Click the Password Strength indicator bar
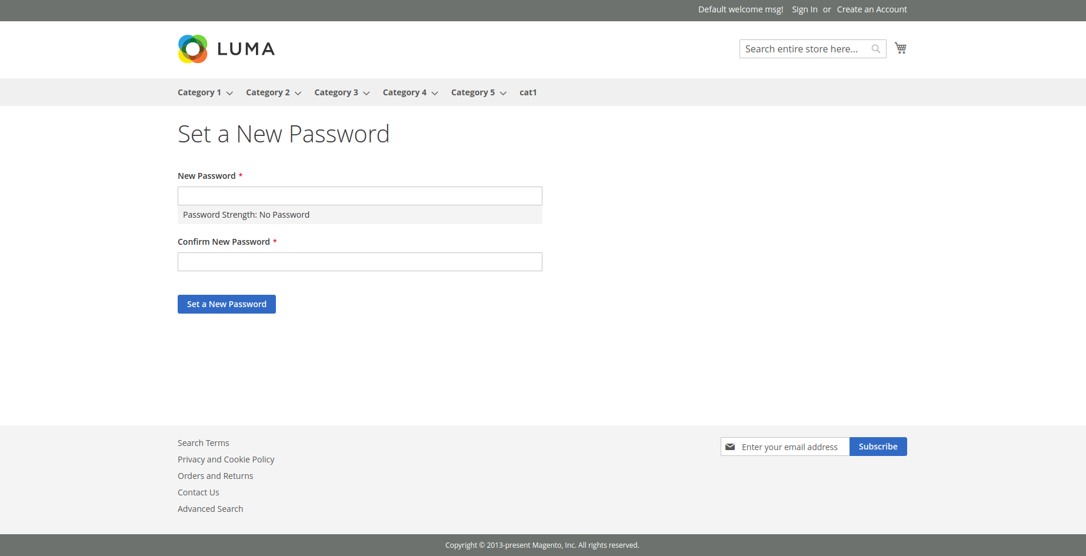Screen dimensions: 1086x556 click(359, 215)
